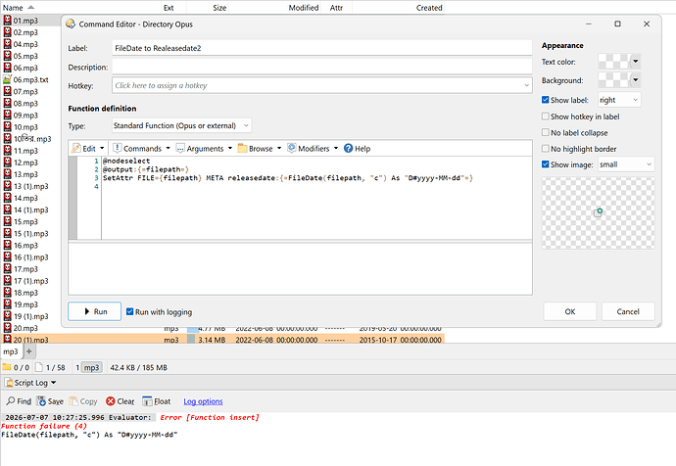
Task: Sort by the Size column header
Action: (x=208, y=7)
